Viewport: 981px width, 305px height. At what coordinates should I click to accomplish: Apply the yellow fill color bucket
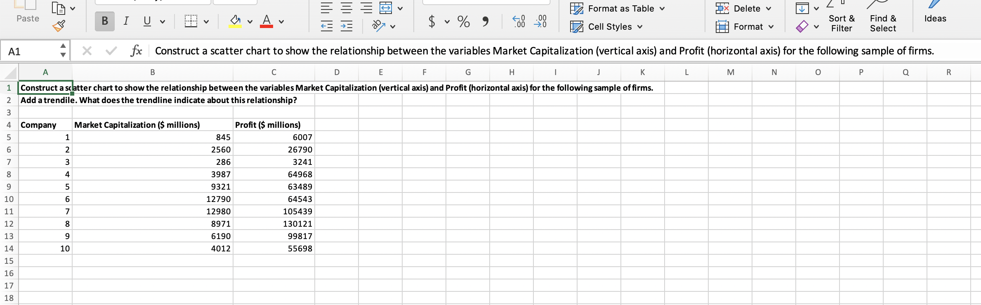235,21
